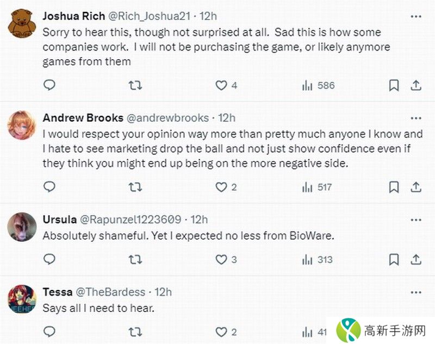Bookmark Ursula's tweet
Viewport: 435px width, 344px height.
[x=394, y=259]
